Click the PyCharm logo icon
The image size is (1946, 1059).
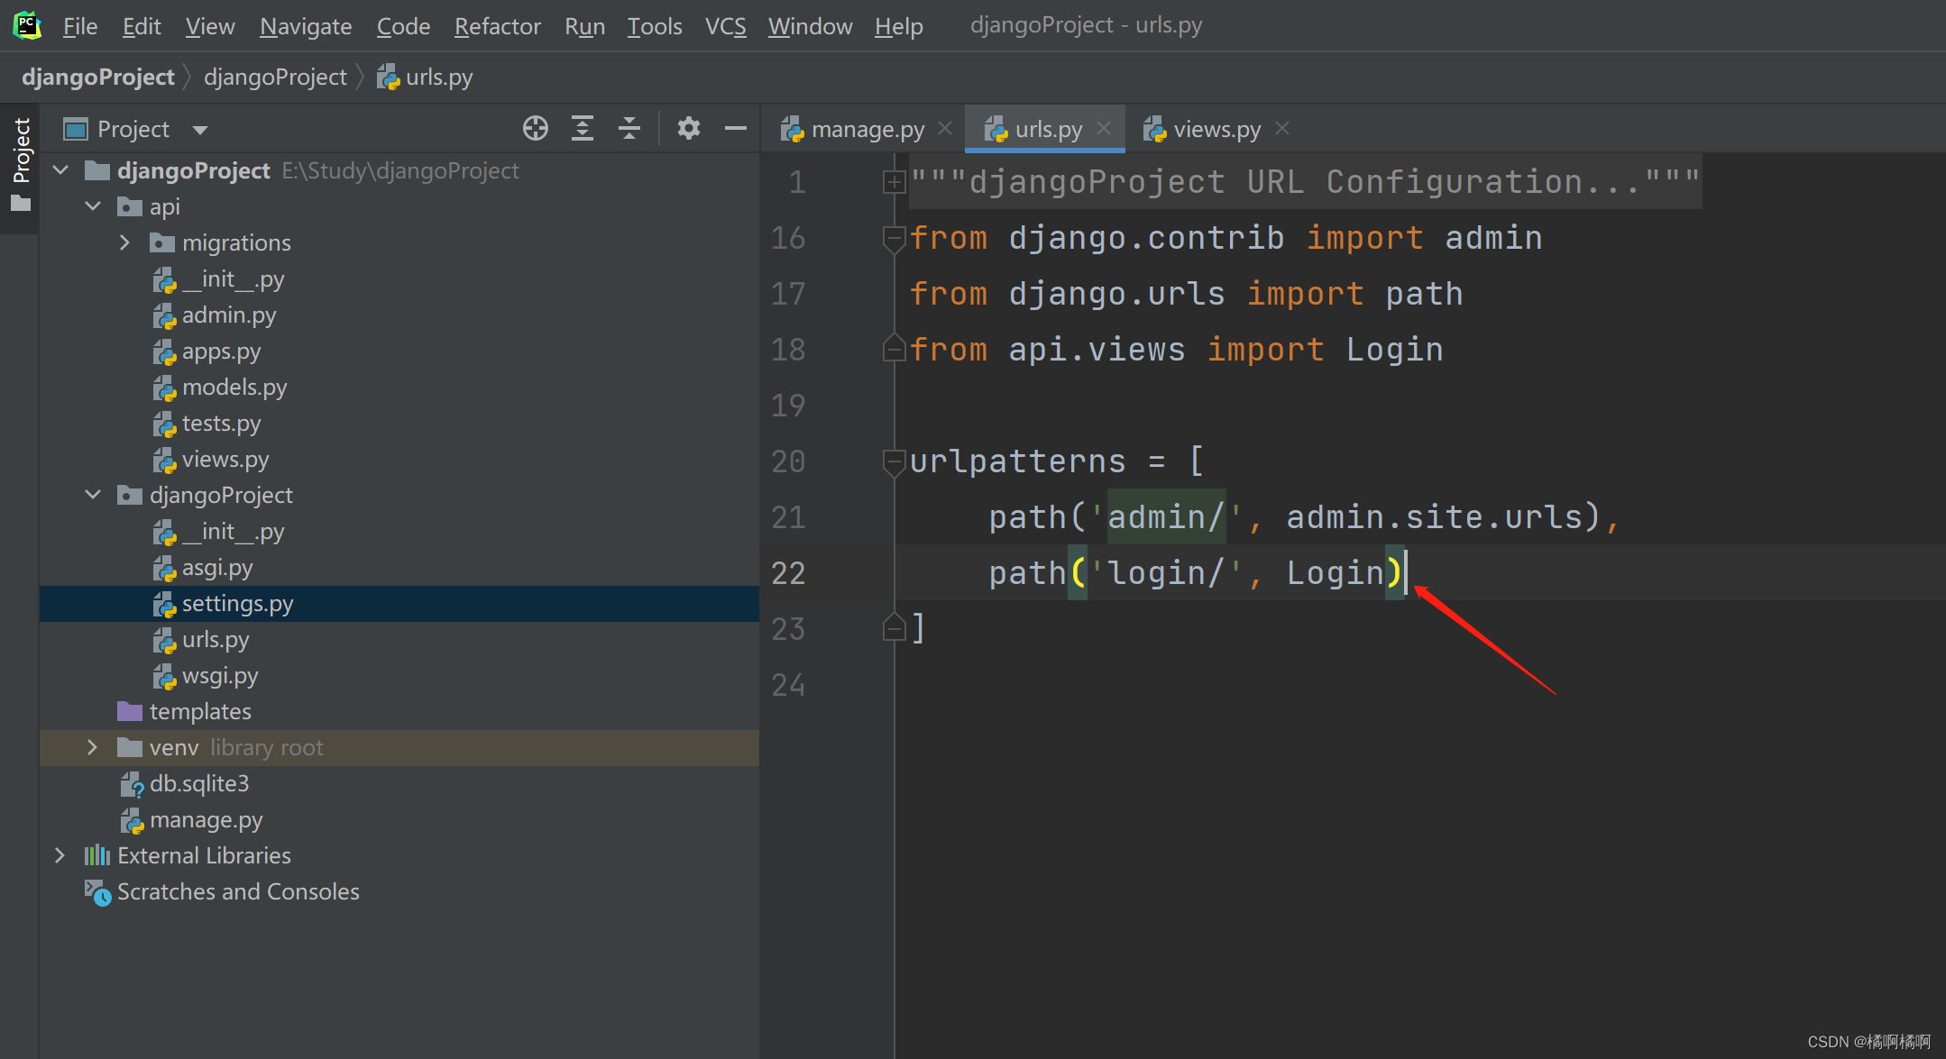tap(27, 25)
